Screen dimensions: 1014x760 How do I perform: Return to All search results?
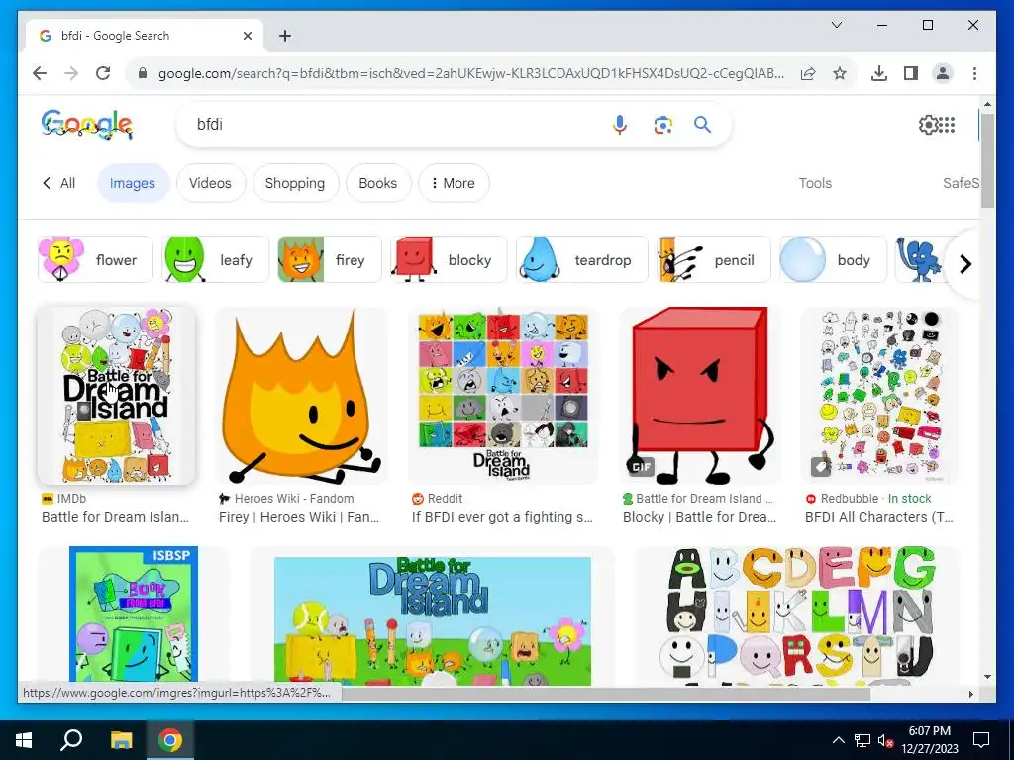click(x=59, y=183)
